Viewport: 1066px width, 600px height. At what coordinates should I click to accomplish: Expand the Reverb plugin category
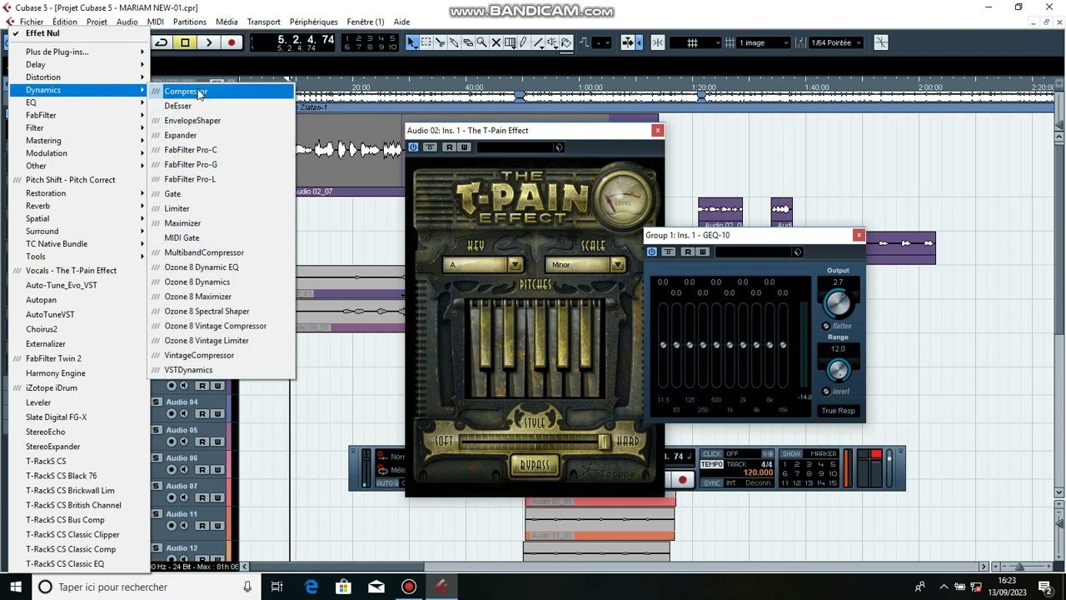point(79,206)
